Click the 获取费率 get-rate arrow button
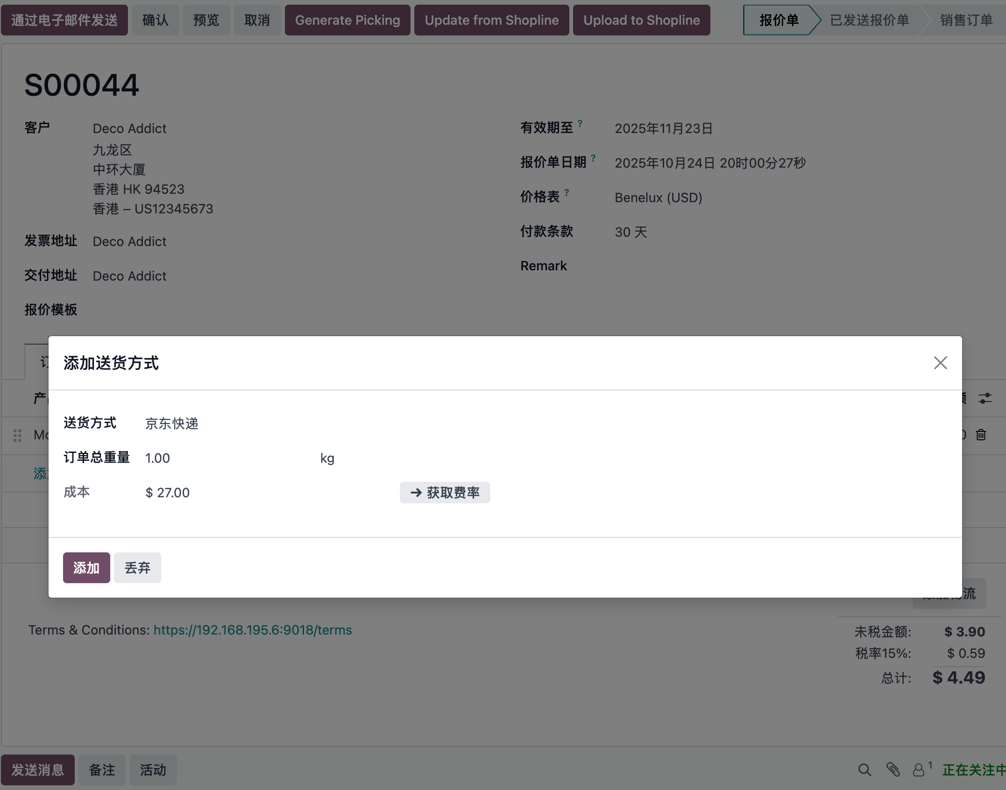The width and height of the screenshot is (1006, 790). point(445,493)
